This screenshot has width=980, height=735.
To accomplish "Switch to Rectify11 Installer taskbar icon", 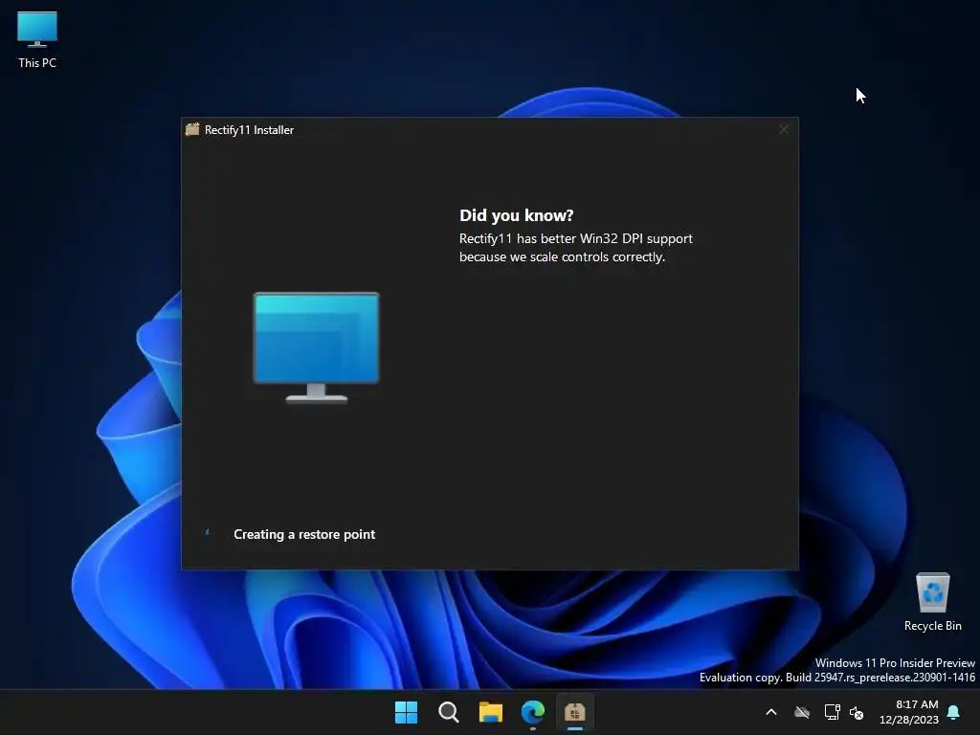I will [x=575, y=712].
